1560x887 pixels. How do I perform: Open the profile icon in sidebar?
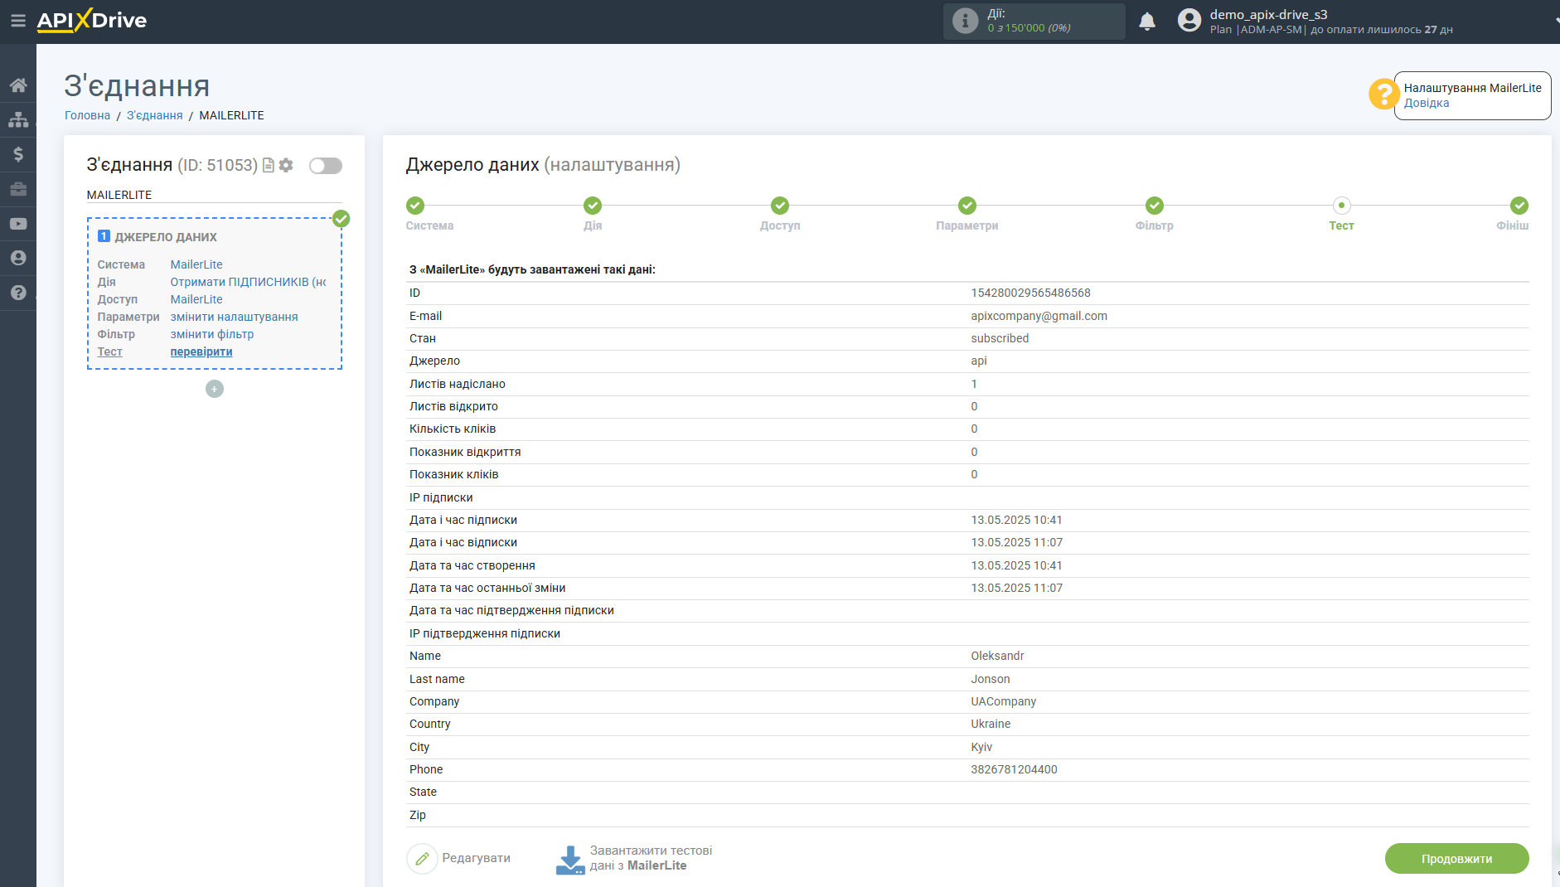pos(18,258)
